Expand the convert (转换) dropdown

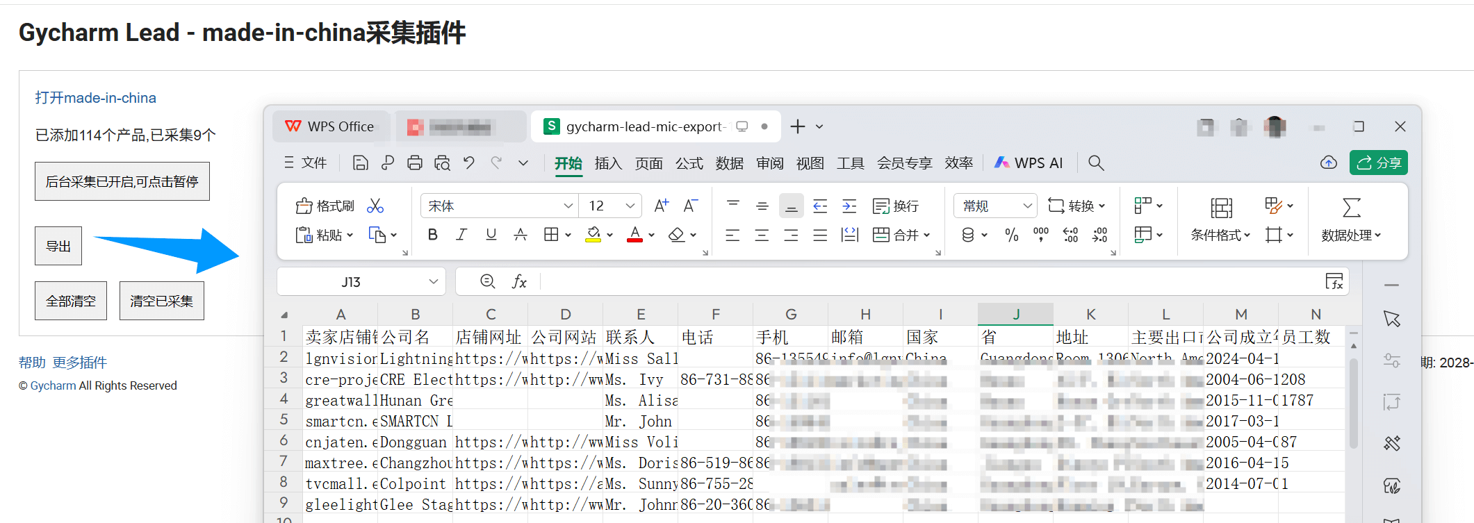1102,206
